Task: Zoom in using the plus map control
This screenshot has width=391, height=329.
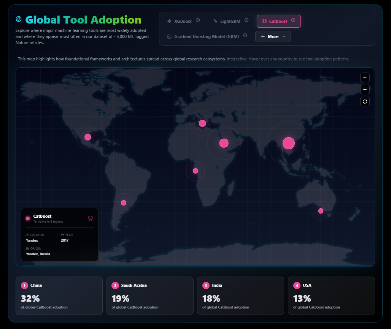Action: click(x=365, y=77)
